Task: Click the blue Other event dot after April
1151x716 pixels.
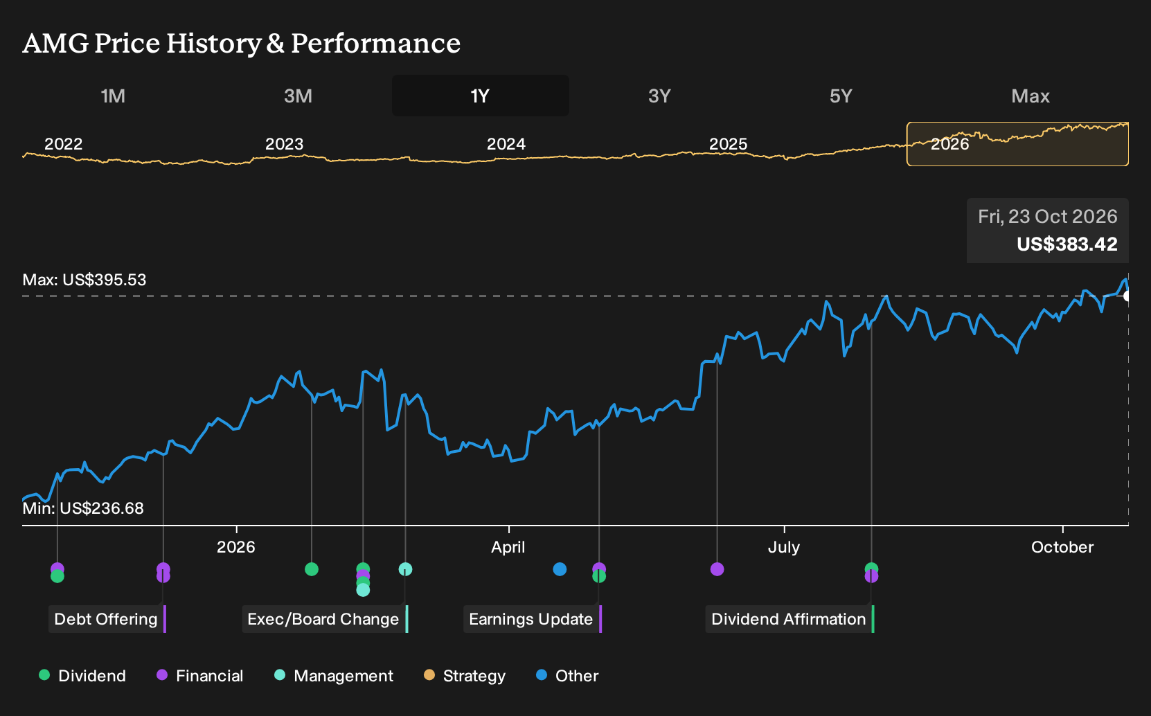Action: click(560, 569)
